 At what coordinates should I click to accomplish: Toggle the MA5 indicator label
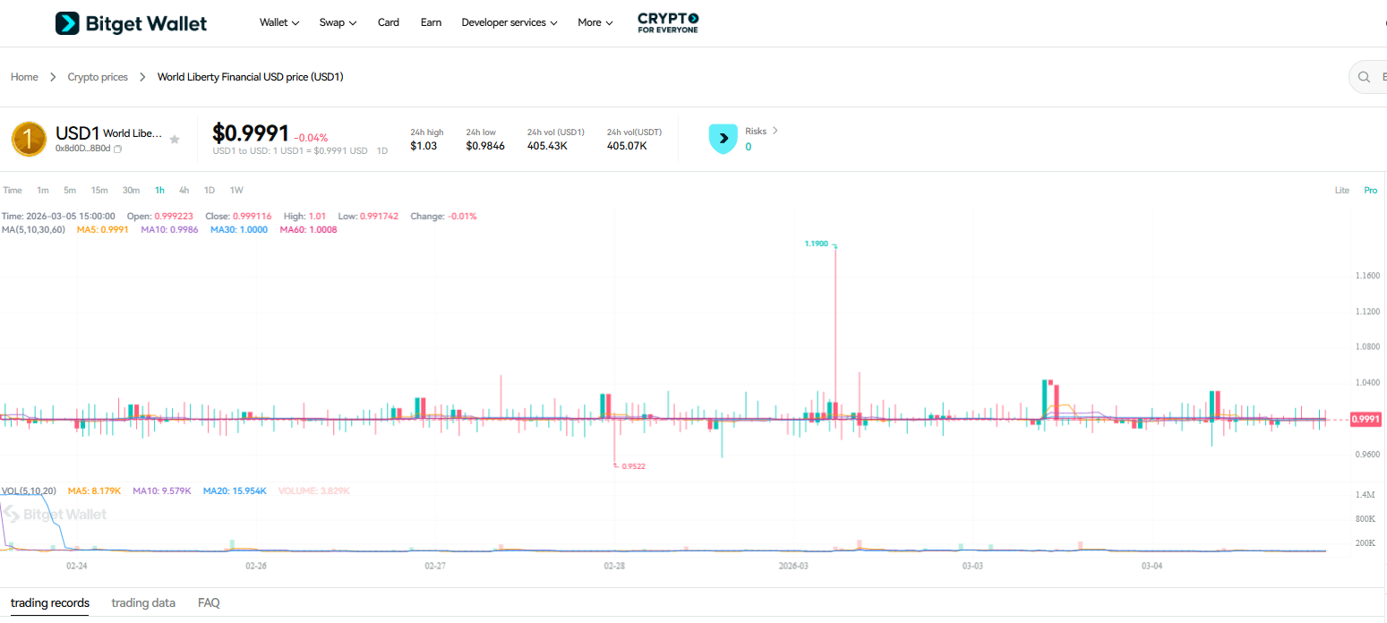point(102,228)
